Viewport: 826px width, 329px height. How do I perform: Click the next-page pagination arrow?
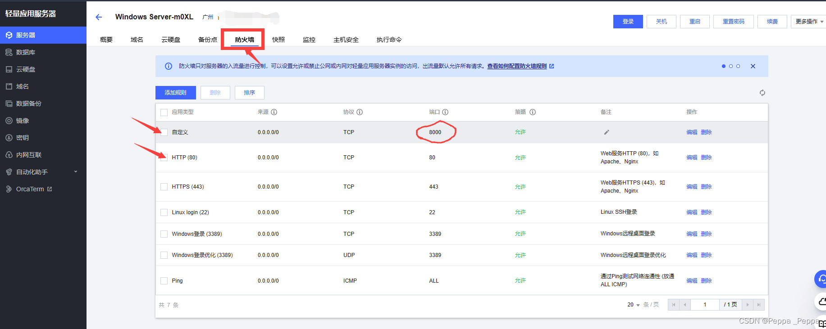pyautogui.click(x=748, y=305)
